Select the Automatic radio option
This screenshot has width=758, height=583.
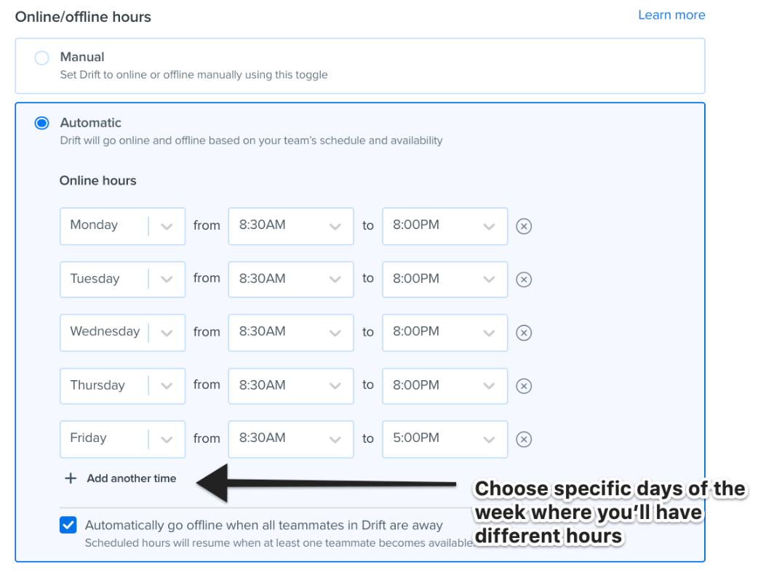tap(41, 123)
